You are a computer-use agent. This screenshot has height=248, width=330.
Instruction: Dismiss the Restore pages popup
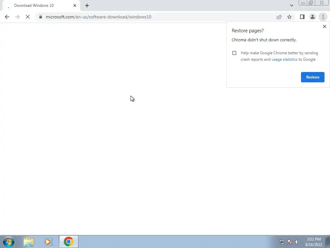[x=324, y=26]
